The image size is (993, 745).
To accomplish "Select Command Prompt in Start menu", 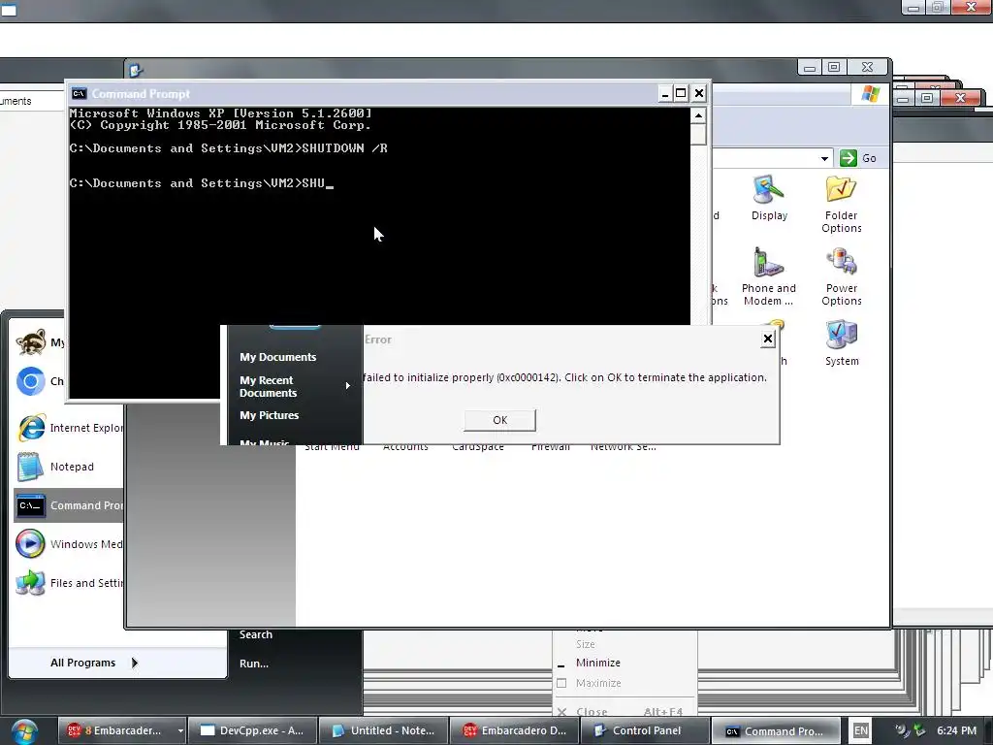I will (69, 505).
